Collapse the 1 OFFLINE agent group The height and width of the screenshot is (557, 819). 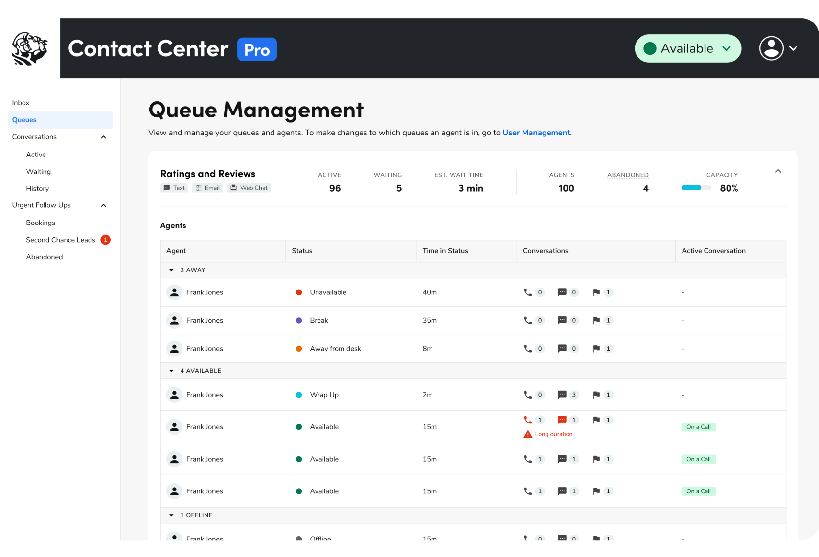171,515
